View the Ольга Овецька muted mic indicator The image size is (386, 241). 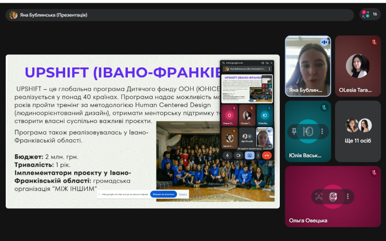click(x=374, y=173)
